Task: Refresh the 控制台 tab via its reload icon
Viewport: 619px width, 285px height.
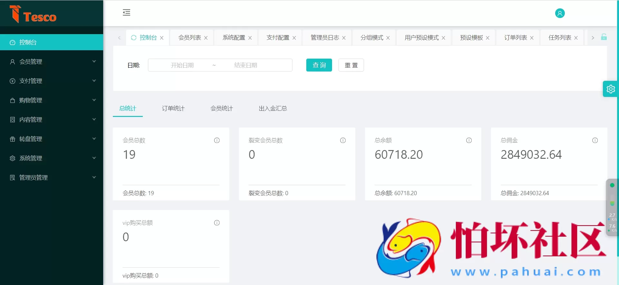Action: [133, 38]
